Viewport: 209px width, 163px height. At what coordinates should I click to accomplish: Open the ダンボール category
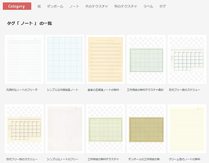tap(55, 6)
